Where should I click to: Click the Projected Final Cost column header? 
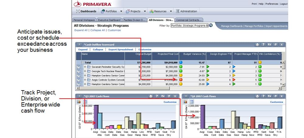click(x=165, y=56)
